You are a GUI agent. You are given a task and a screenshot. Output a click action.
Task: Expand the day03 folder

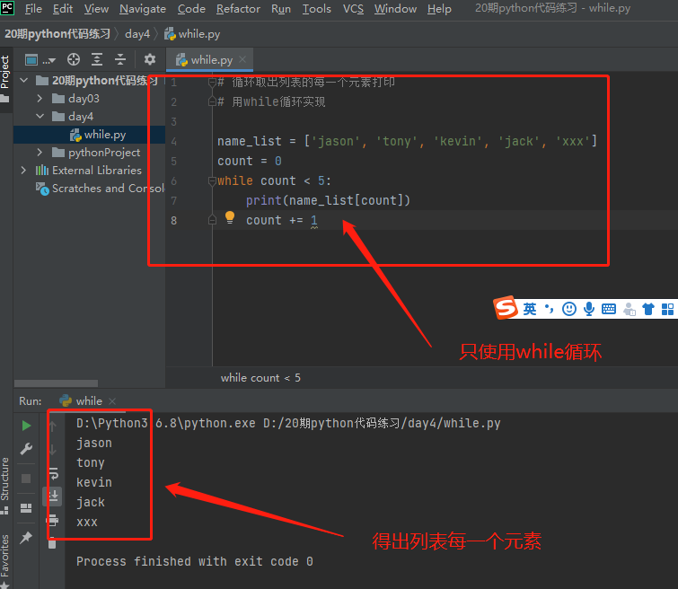click(40, 99)
